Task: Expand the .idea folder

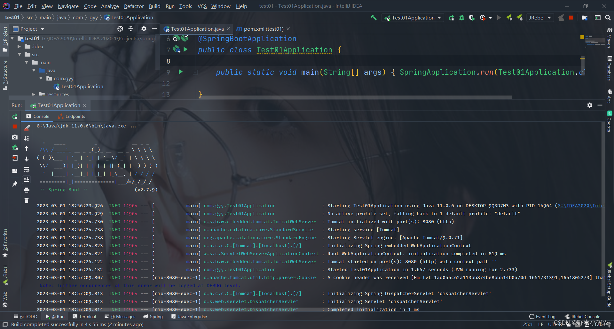Action: pos(19,46)
